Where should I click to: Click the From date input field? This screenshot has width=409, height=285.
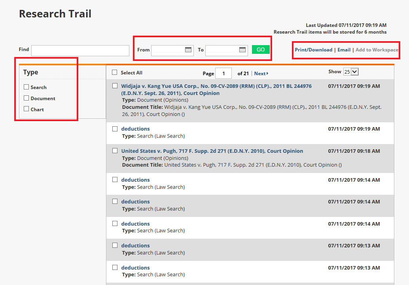click(168, 50)
